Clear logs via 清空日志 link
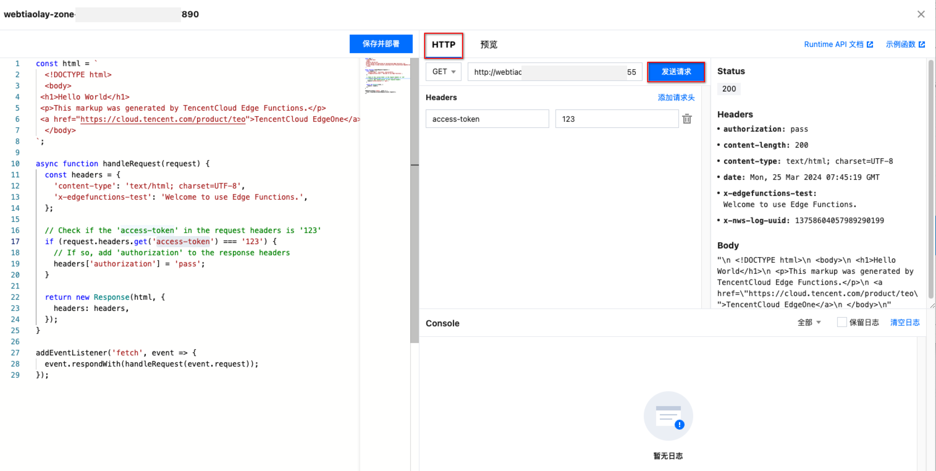 905,322
